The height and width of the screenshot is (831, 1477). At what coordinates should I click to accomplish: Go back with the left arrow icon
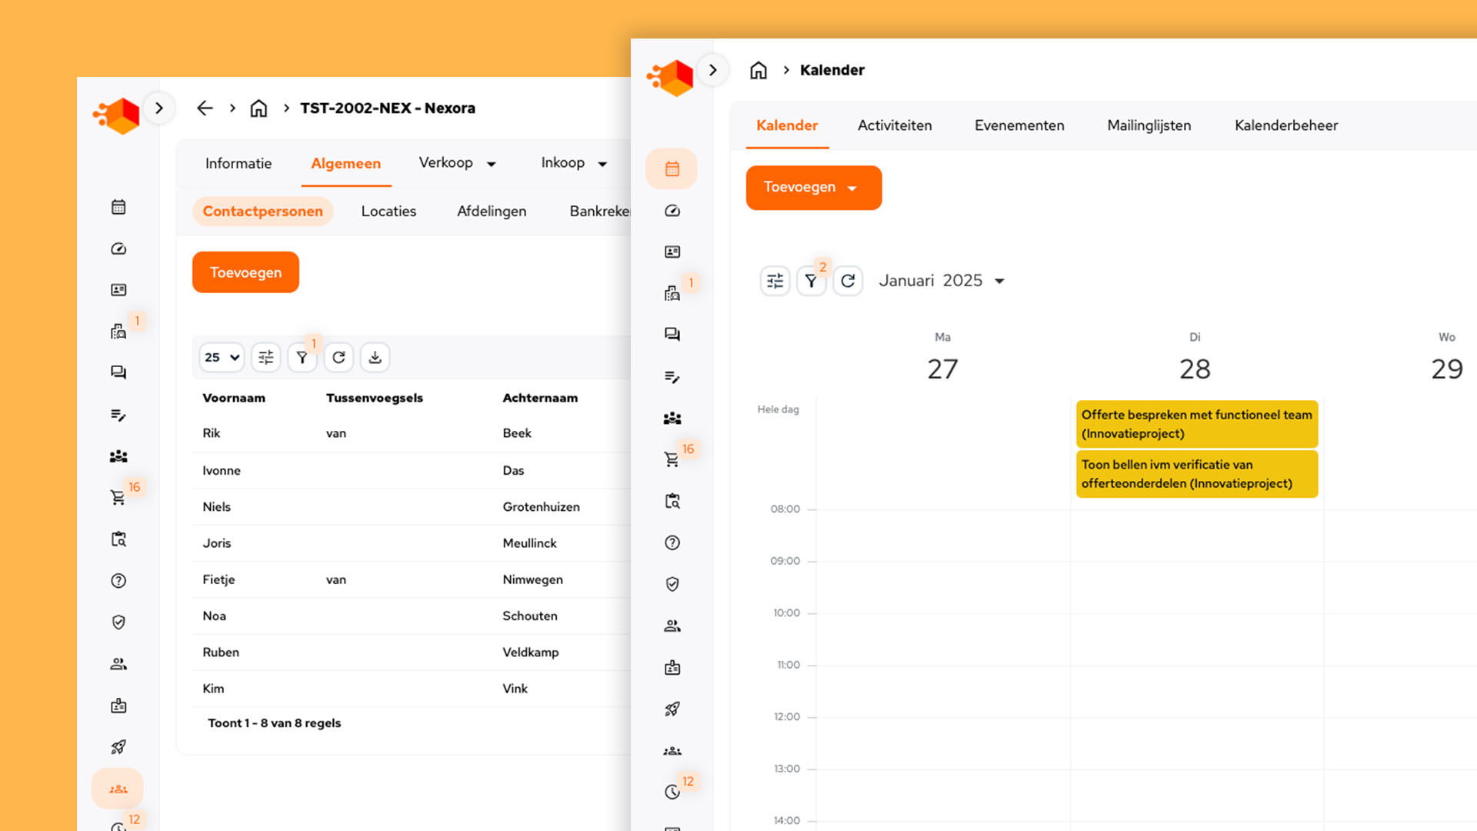pos(205,108)
